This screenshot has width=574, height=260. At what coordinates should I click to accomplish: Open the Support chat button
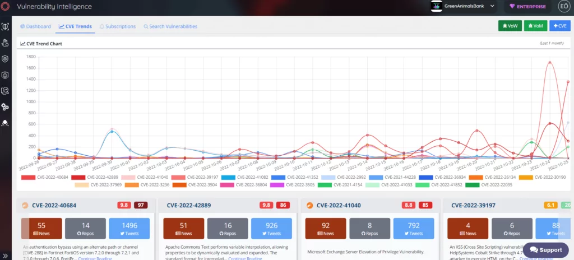[x=546, y=250]
